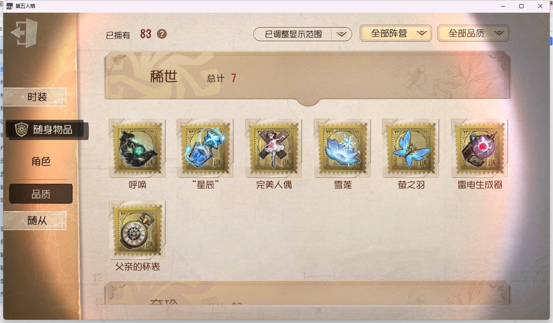The width and height of the screenshot is (553, 323).
Task: Open the question mark help icon
Action: (162, 34)
